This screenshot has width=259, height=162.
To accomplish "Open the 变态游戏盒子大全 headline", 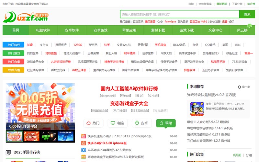I will pos(129,103).
